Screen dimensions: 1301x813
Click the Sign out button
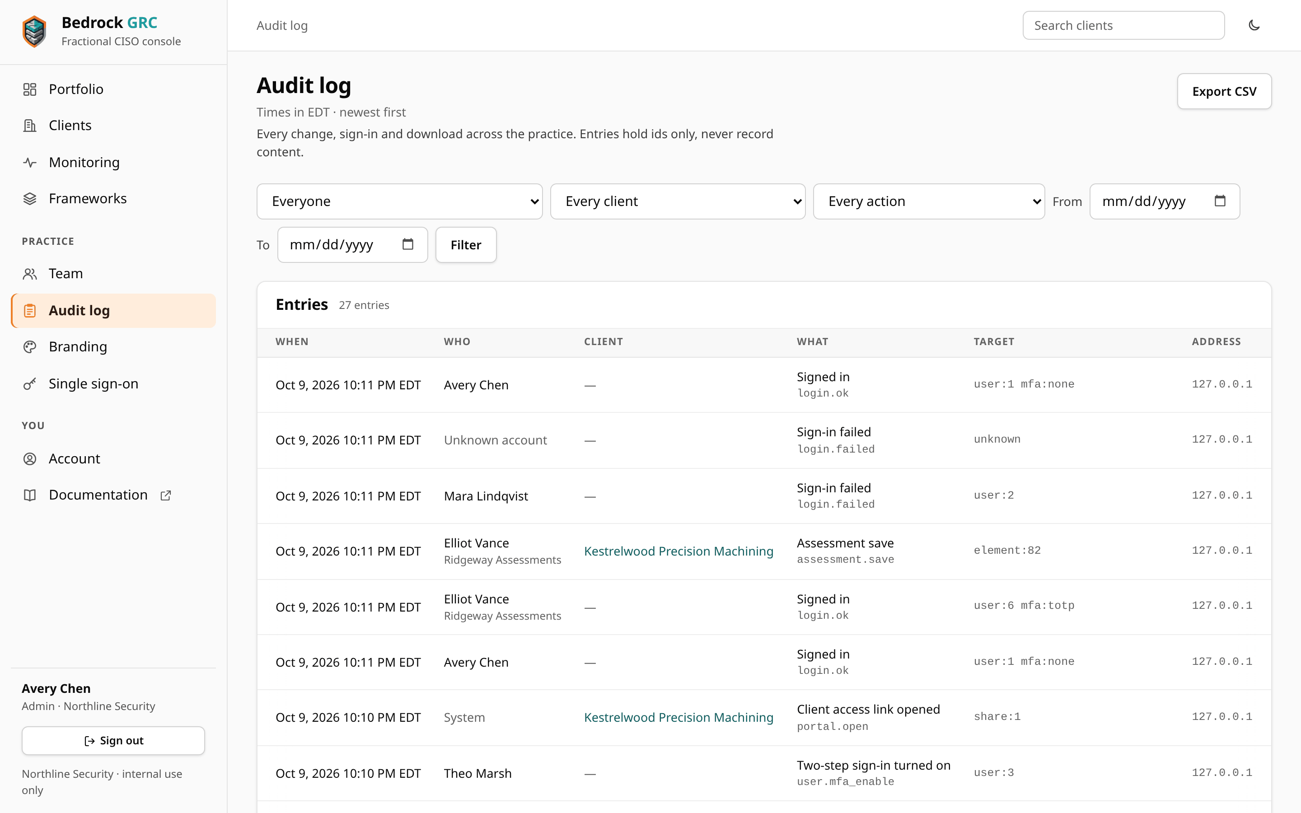[113, 740]
